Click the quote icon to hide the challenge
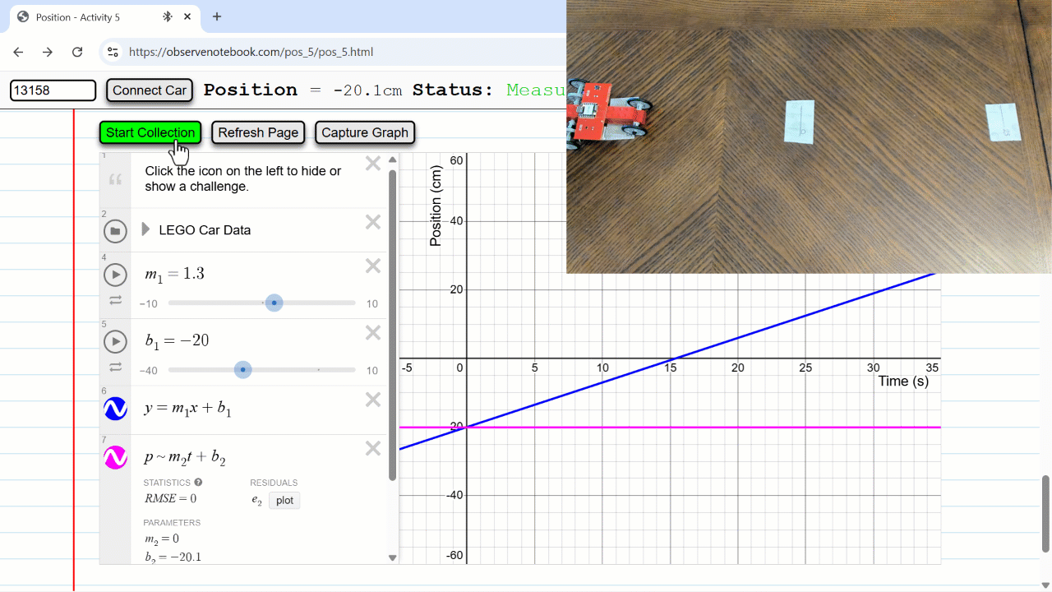Viewport: 1052px width, 592px height. 115,178
